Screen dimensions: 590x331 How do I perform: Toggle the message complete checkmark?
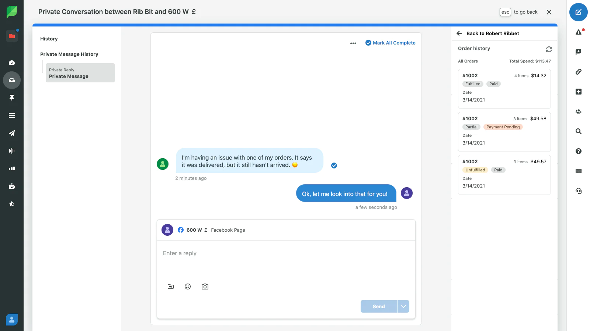coord(334,165)
